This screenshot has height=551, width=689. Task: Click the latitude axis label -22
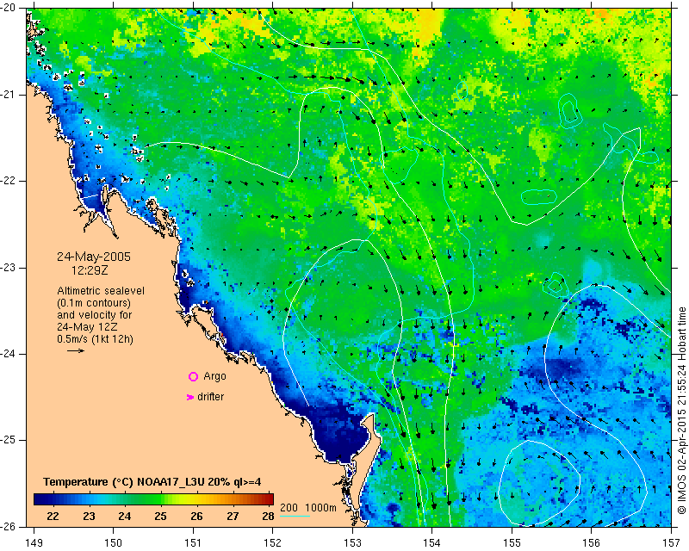(9, 181)
